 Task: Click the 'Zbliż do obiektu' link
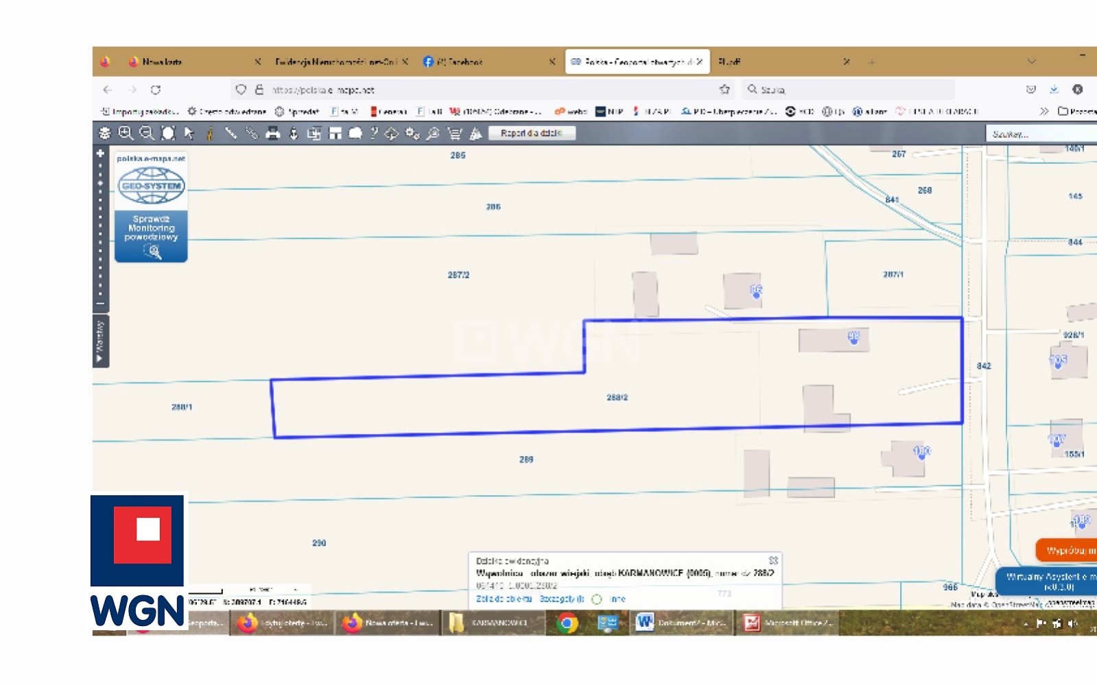tap(504, 599)
